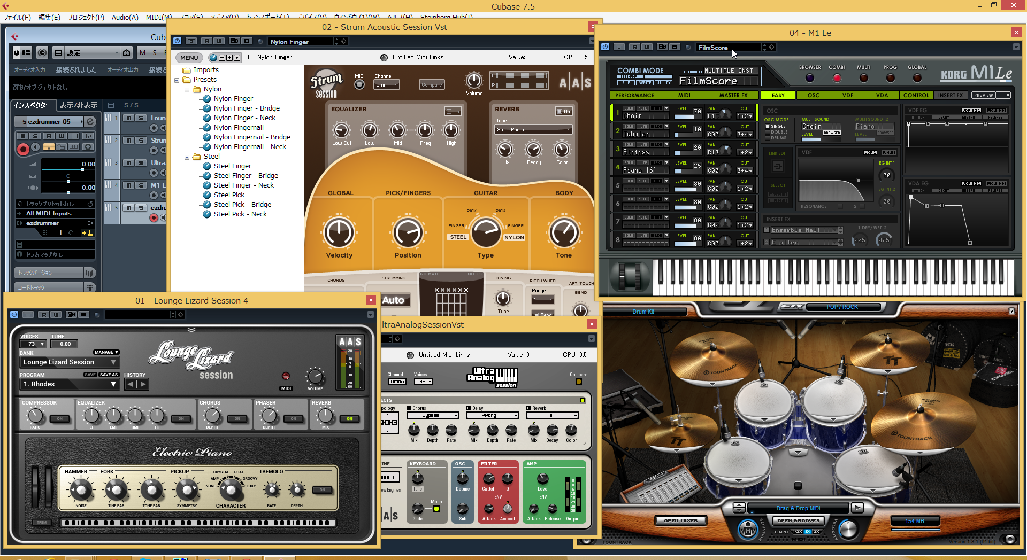Click SAVE AS button in Lounge Lizard

point(109,375)
